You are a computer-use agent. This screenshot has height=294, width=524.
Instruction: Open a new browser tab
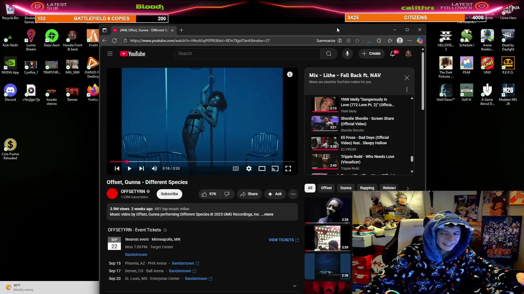tap(181, 30)
